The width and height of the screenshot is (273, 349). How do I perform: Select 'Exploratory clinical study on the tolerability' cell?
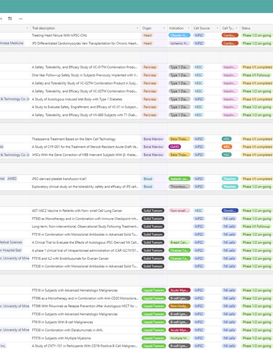click(x=86, y=187)
